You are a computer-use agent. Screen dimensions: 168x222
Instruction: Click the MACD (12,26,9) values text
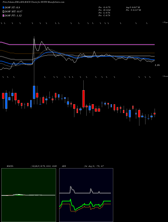[43, 166]
